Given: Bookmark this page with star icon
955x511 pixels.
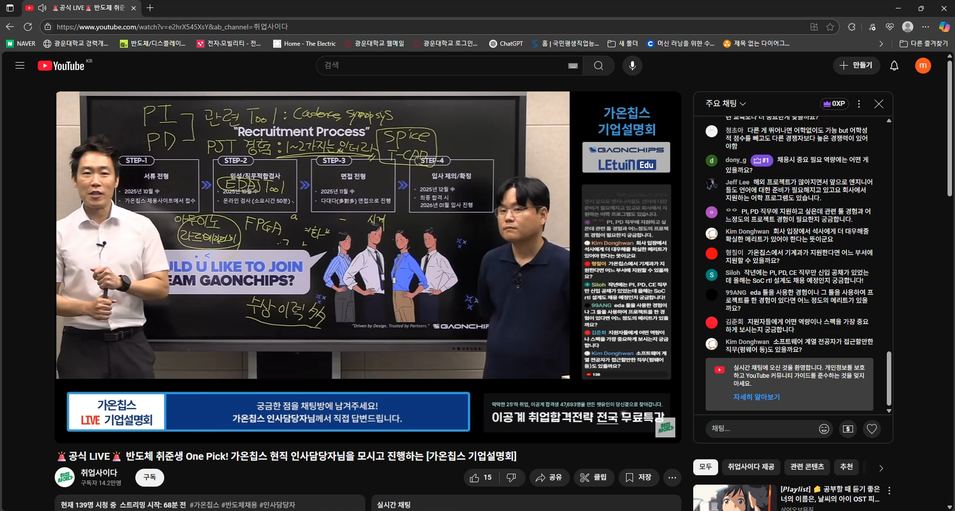Looking at the screenshot, I should [x=830, y=27].
